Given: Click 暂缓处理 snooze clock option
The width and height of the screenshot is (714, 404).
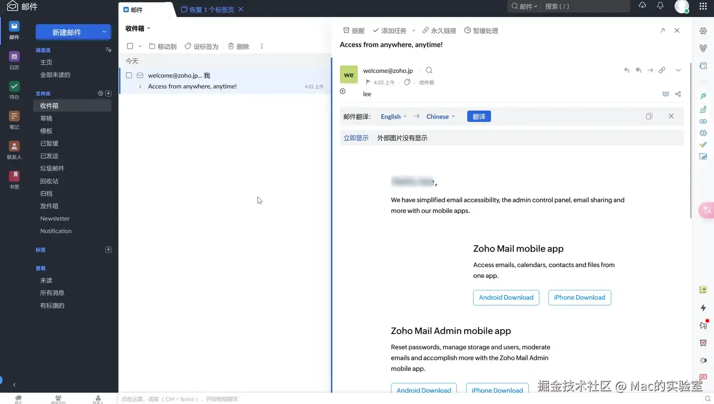Looking at the screenshot, I should pos(481,31).
